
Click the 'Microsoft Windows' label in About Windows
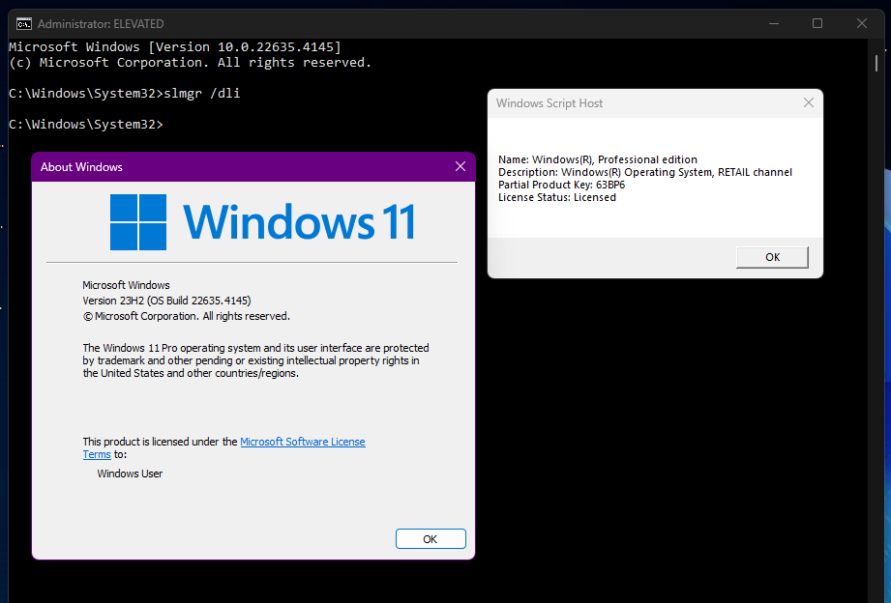click(x=126, y=286)
